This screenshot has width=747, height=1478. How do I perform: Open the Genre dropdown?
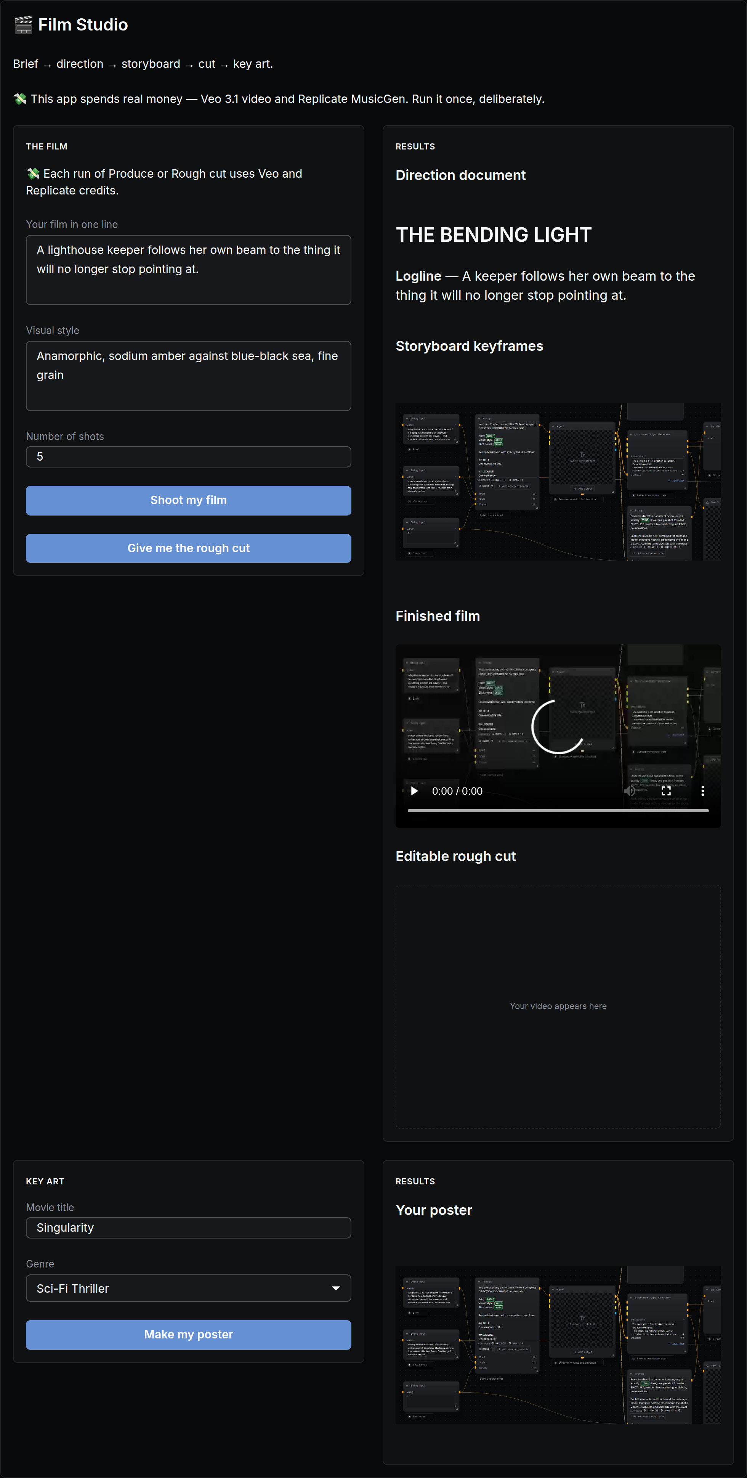[189, 1288]
